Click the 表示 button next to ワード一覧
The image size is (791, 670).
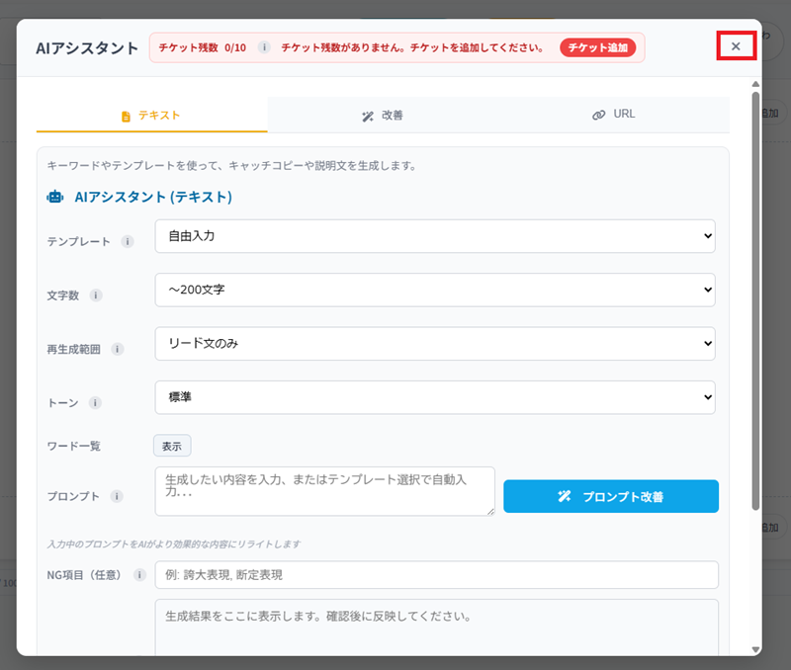pos(171,445)
